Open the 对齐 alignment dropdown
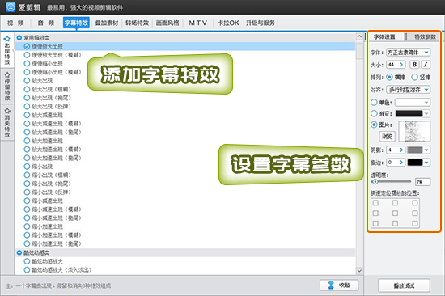This screenshot has height=296, width=445. coord(408,90)
